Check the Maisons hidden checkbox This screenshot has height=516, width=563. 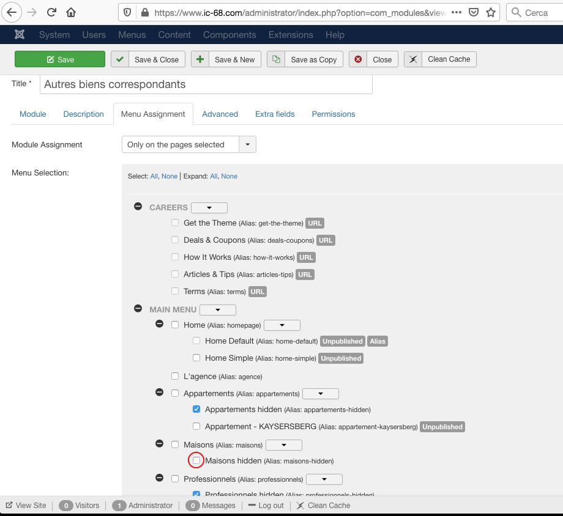tap(196, 460)
